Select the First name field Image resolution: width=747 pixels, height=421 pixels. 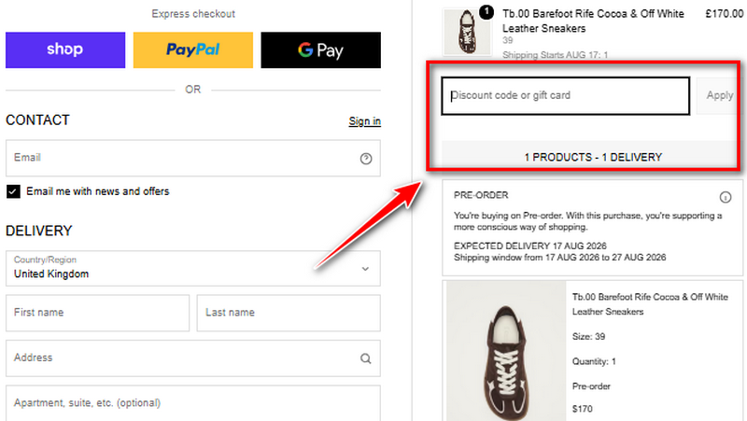coord(98,313)
